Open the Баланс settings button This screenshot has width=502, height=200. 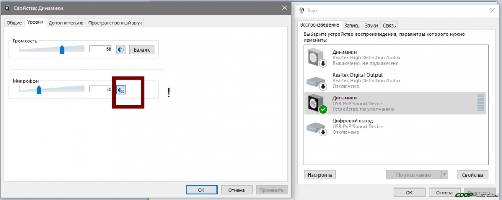[142, 49]
